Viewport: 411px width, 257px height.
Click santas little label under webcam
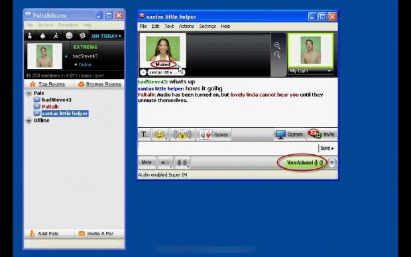[164, 72]
